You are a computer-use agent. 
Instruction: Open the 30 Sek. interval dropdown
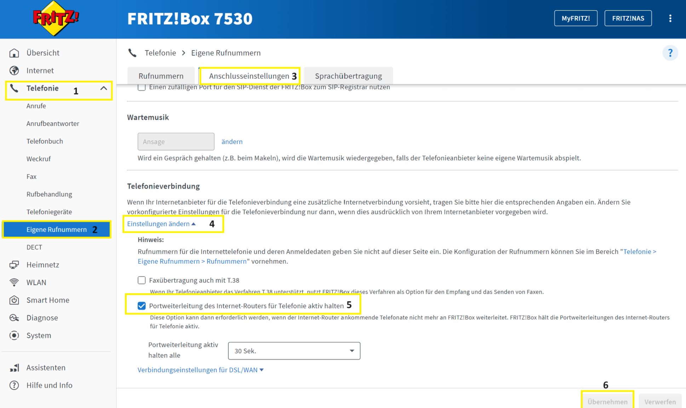coord(294,351)
